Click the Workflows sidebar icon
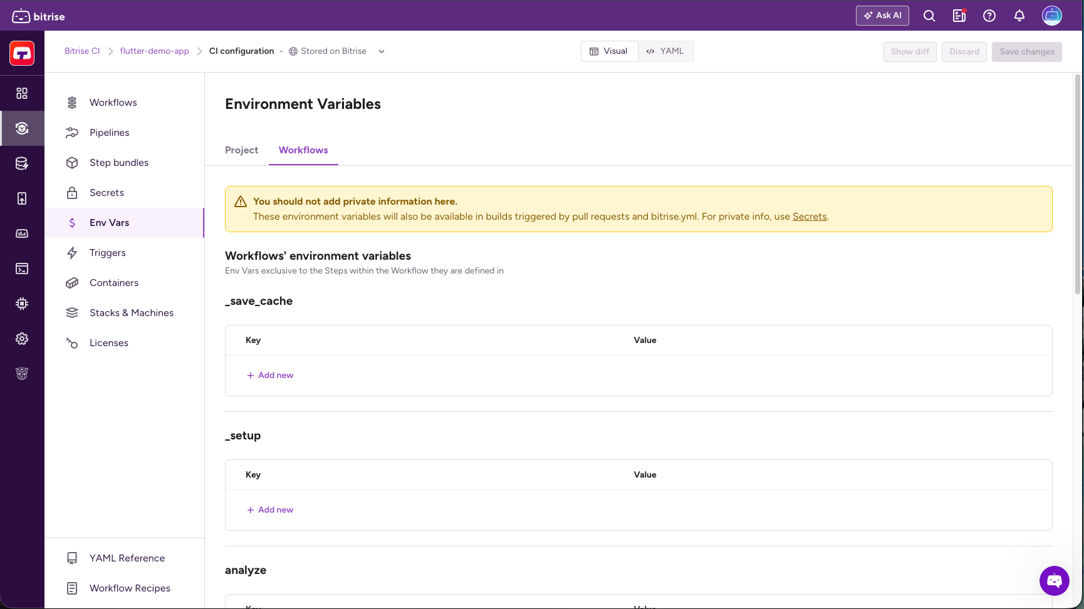The image size is (1084, 609). (x=72, y=103)
